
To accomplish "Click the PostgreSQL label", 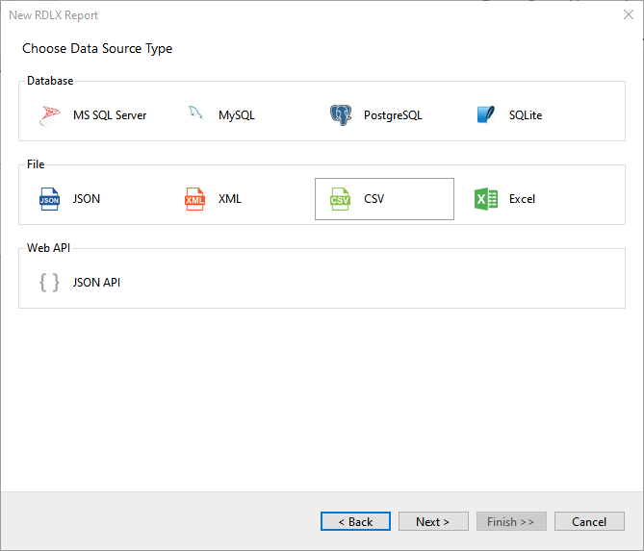I will click(x=393, y=115).
